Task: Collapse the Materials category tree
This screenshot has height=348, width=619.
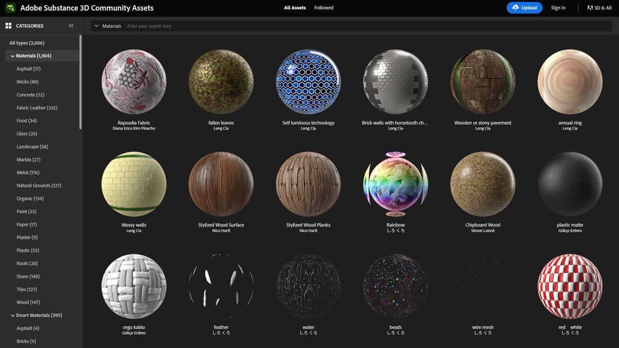Action: coord(12,56)
